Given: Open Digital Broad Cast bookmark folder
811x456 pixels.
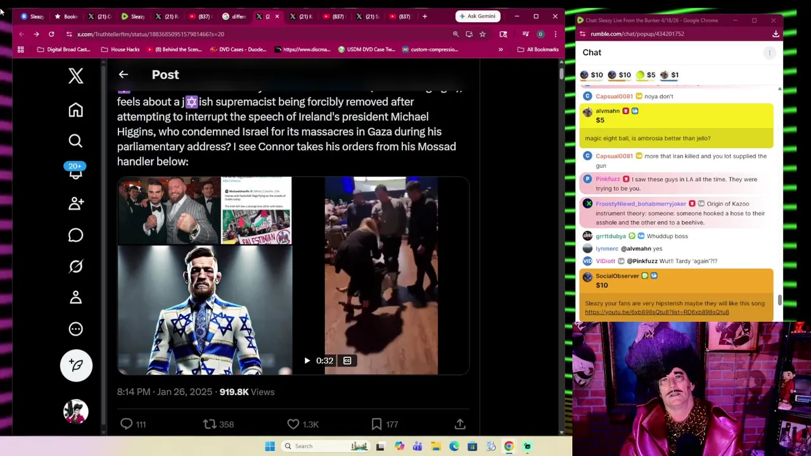Looking at the screenshot, I should click(x=63, y=49).
